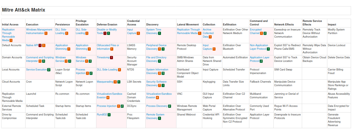This screenshot has height=130, width=354.
Task: Select the SMB/Windows Admin Shares cell
Action: tap(189, 61)
